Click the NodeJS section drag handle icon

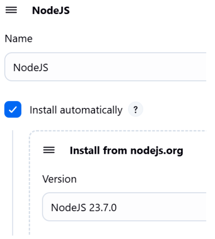coord(11,10)
